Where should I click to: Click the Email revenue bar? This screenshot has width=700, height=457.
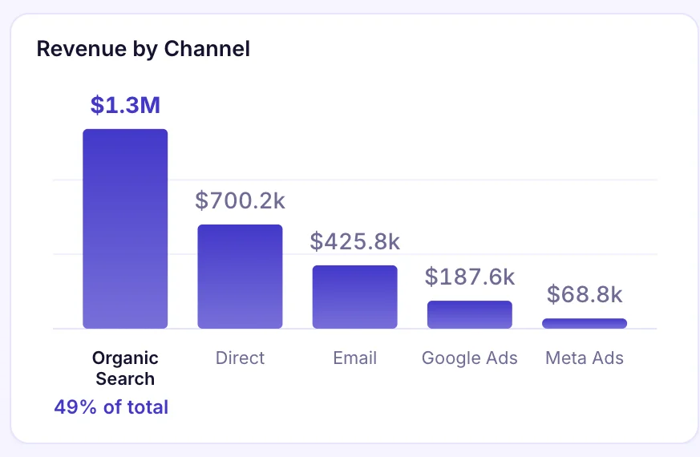pos(355,297)
